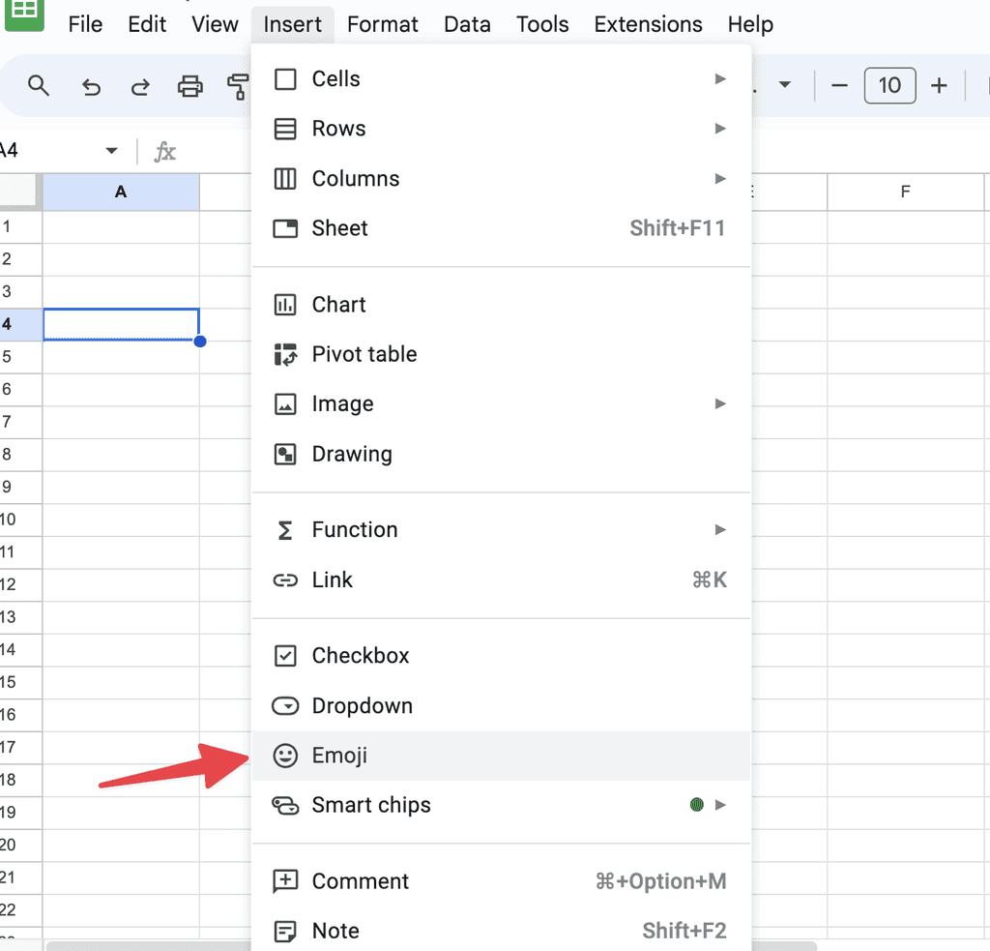Insert a Checkbox
Image resolution: width=990 pixels, height=951 pixels.
point(501,655)
